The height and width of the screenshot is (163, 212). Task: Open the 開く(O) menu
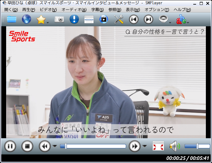coord(11,9)
